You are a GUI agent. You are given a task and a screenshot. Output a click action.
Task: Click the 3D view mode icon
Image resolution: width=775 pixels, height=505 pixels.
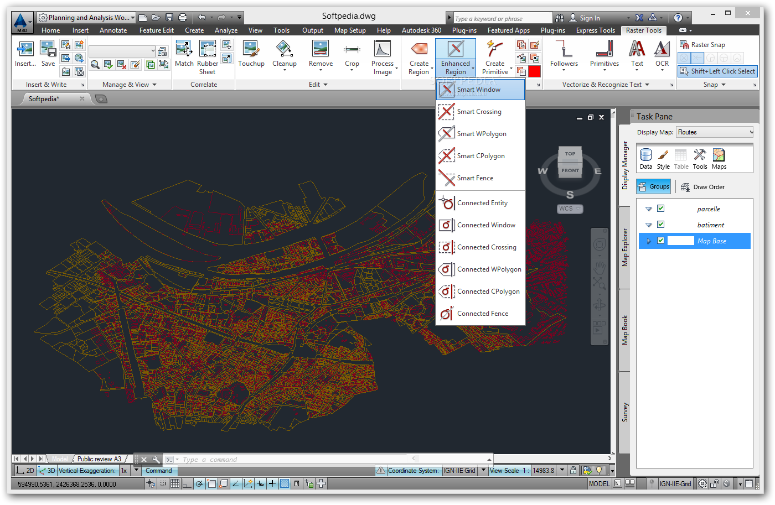47,471
